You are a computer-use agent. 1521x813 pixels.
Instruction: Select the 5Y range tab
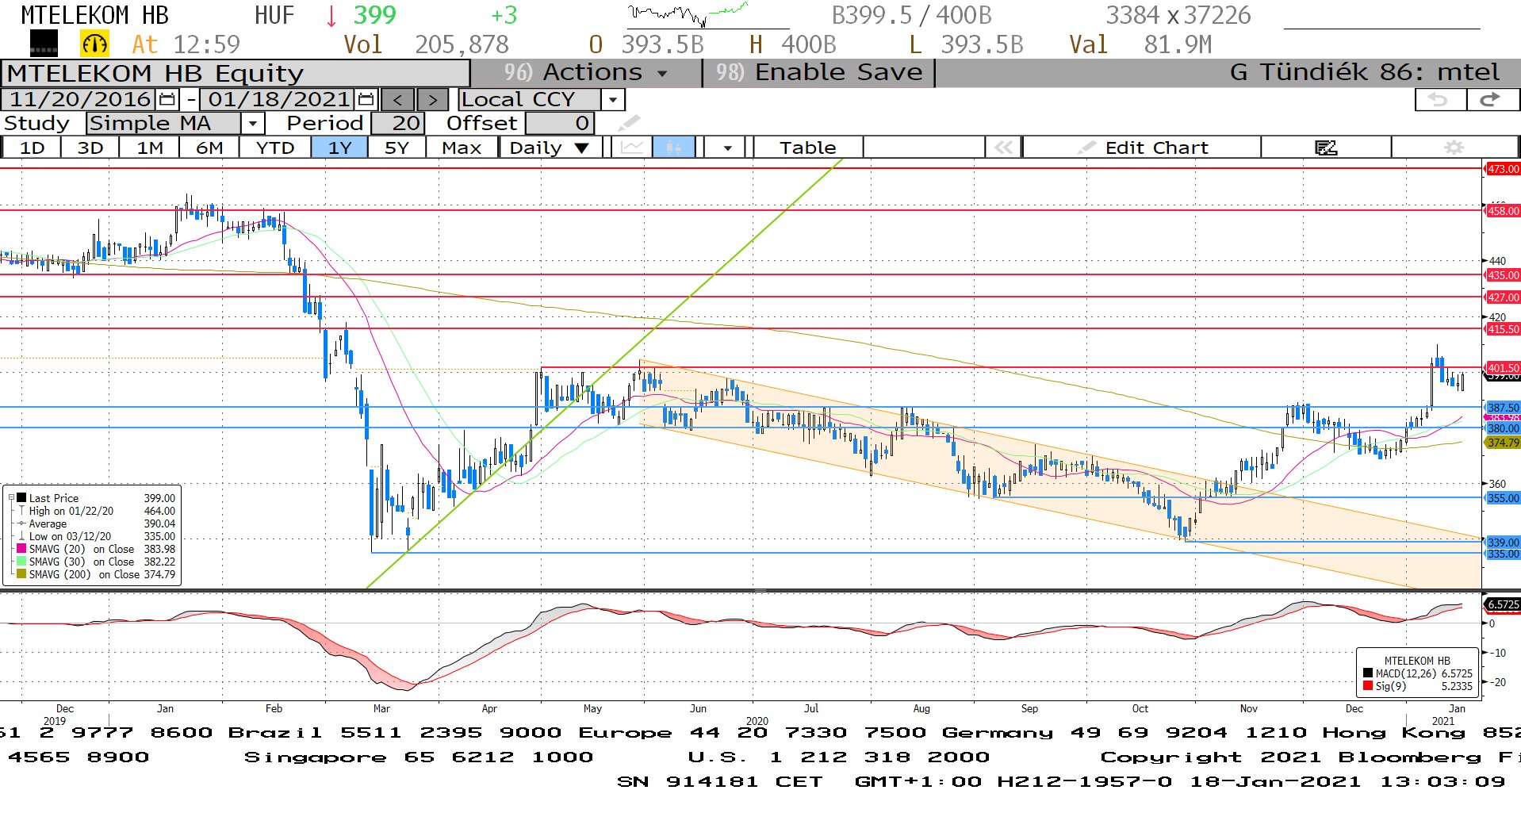[x=397, y=148]
